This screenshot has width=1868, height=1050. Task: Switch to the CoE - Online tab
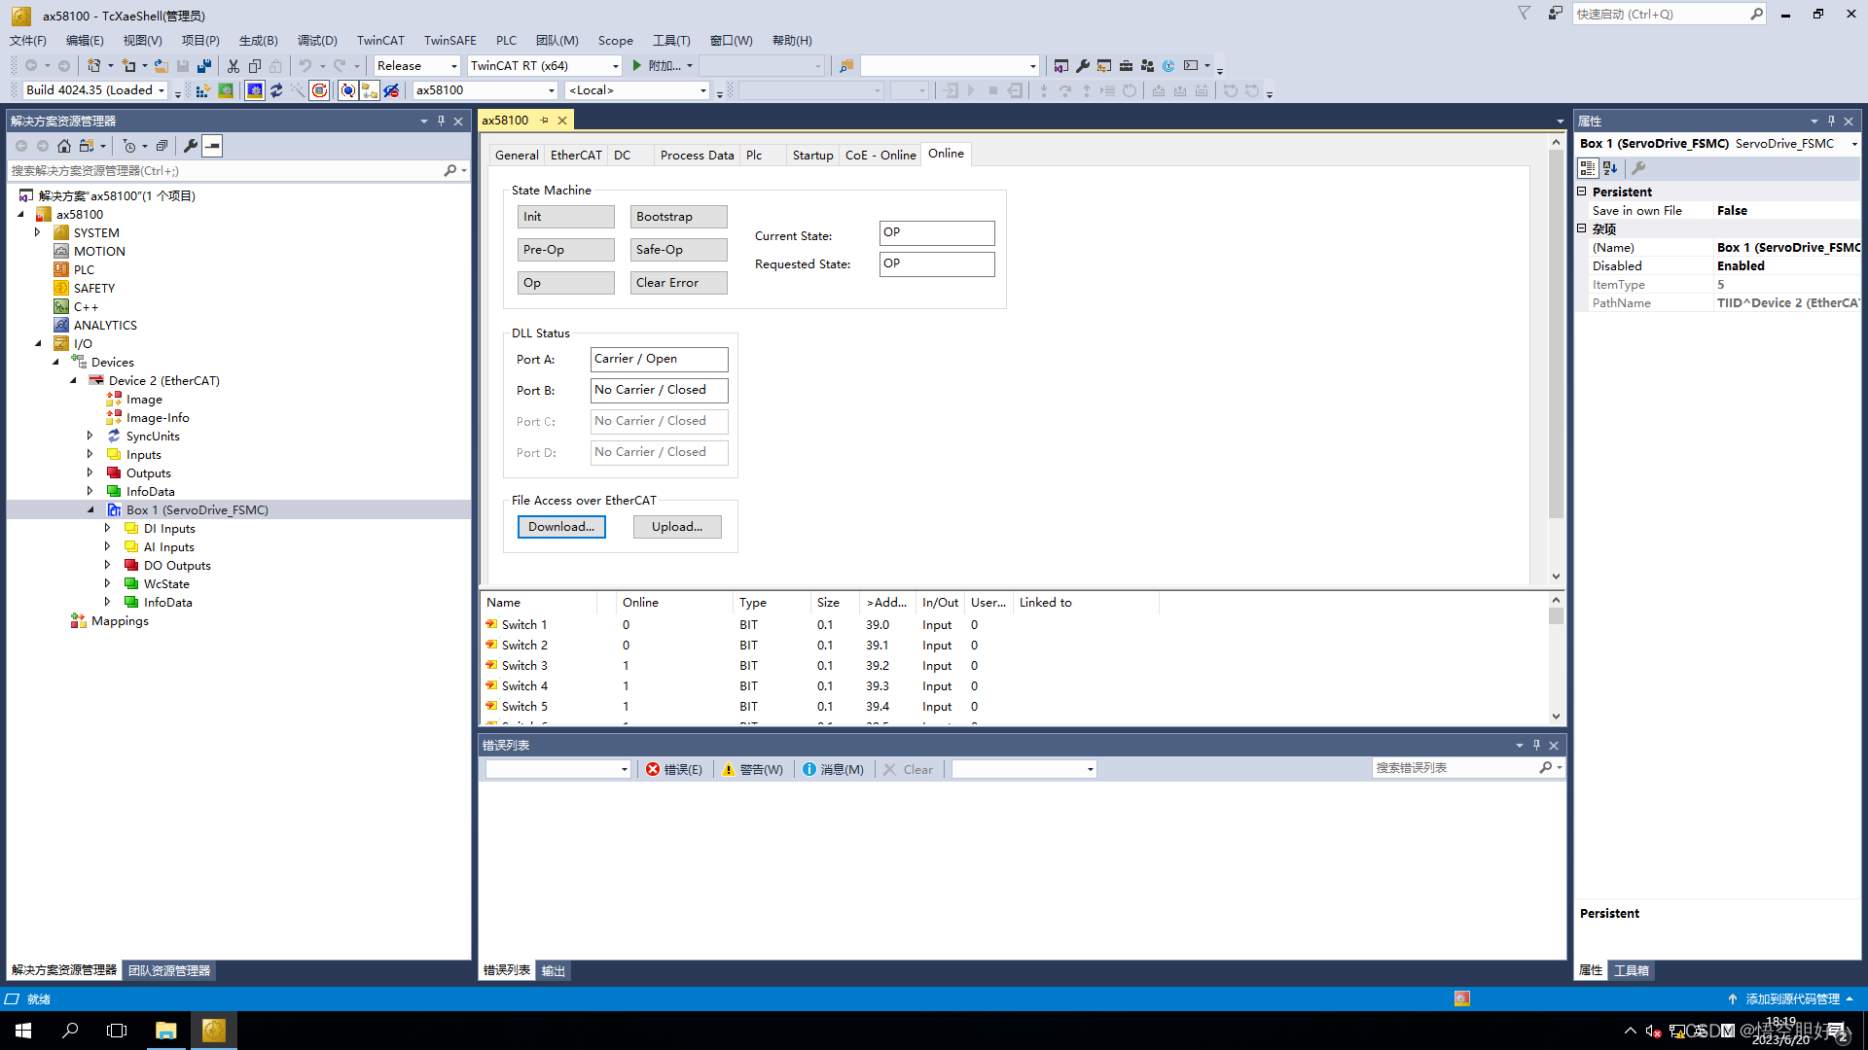point(879,154)
